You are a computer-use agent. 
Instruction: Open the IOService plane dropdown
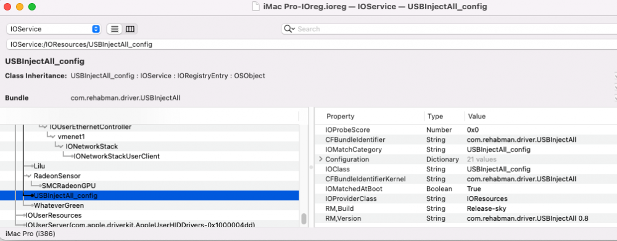point(54,29)
